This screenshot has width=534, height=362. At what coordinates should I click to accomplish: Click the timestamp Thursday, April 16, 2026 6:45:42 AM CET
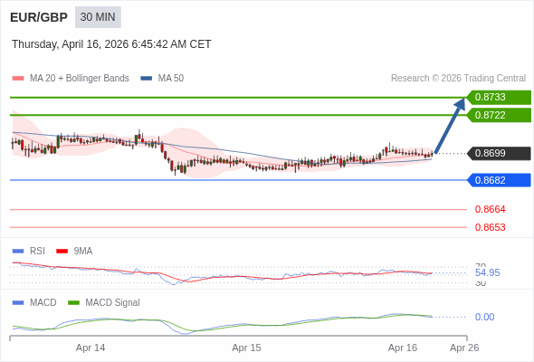[111, 44]
